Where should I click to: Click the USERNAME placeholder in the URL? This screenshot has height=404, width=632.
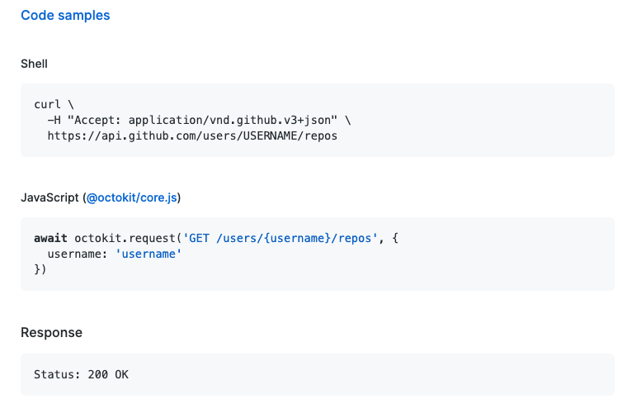tap(270, 136)
